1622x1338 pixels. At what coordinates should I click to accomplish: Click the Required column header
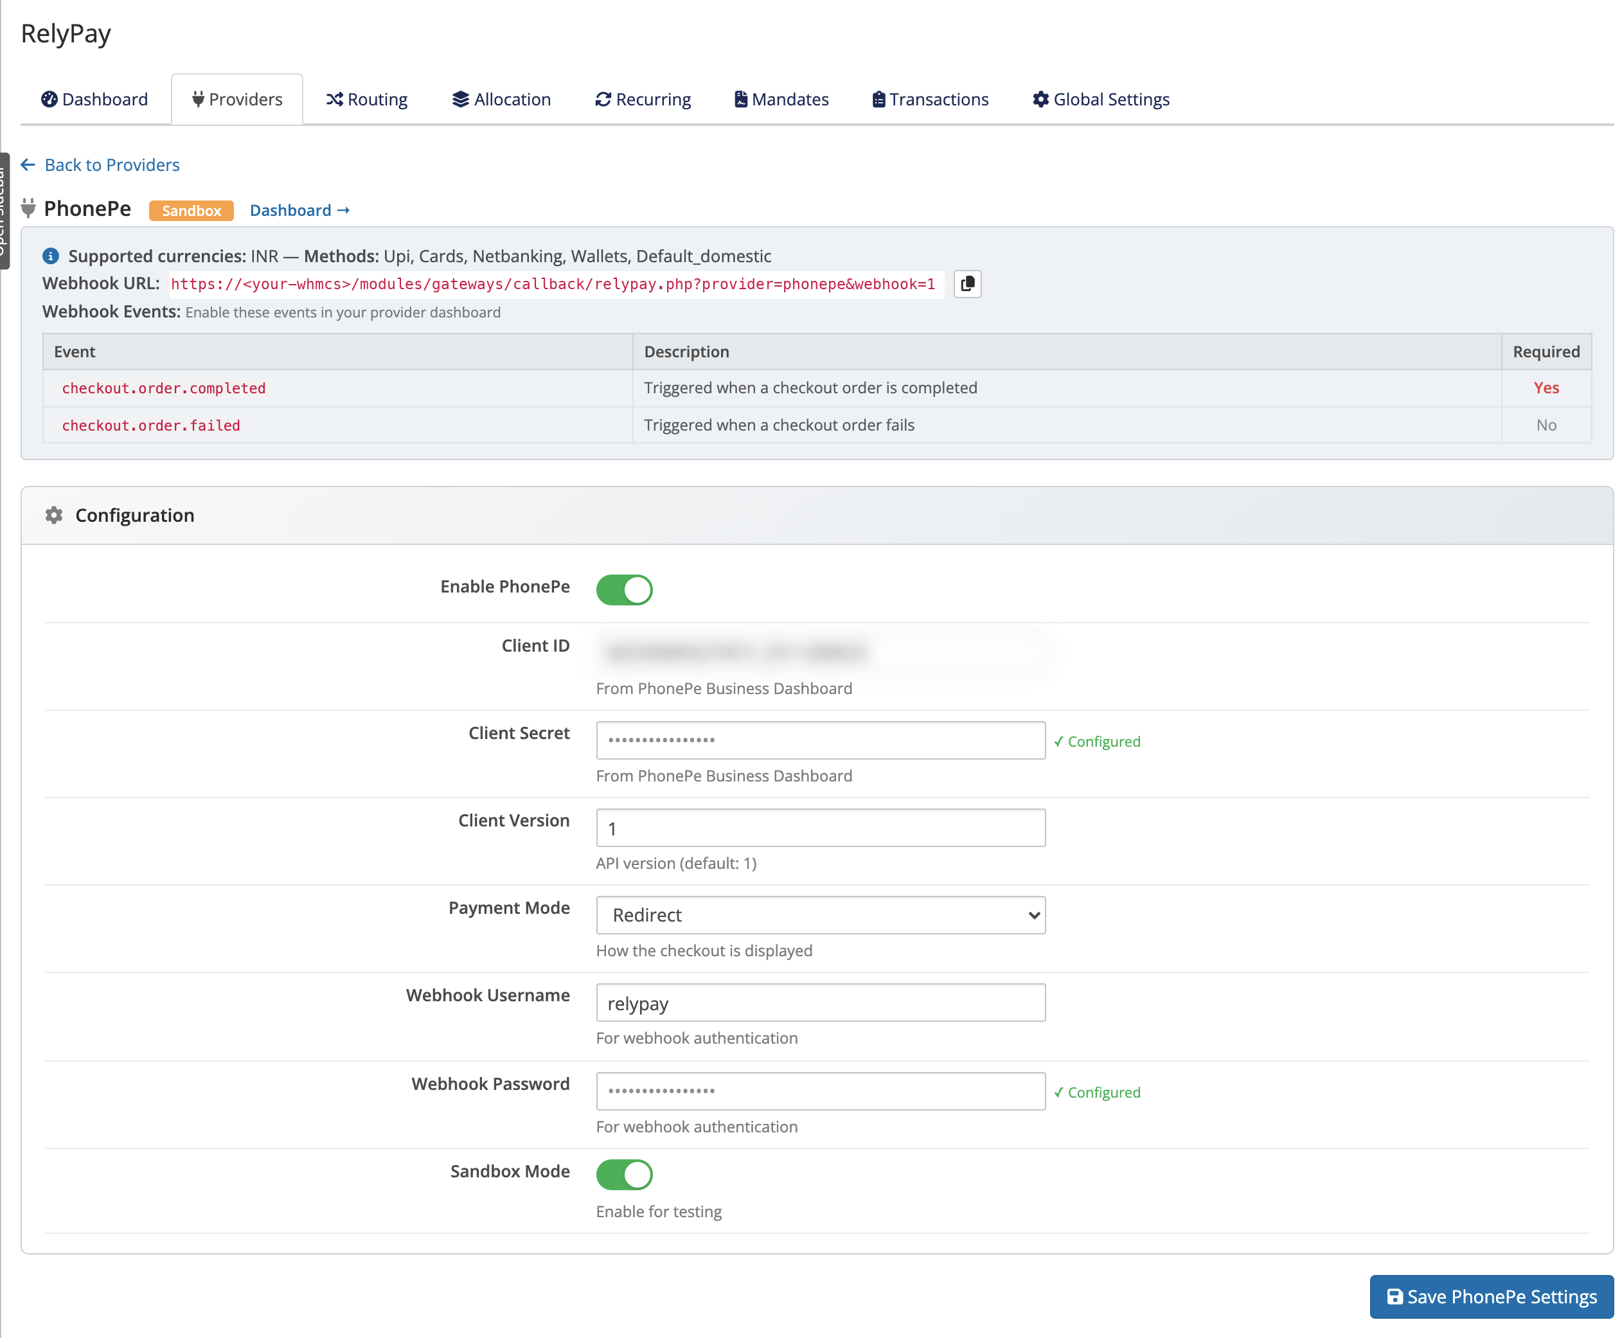click(x=1546, y=352)
